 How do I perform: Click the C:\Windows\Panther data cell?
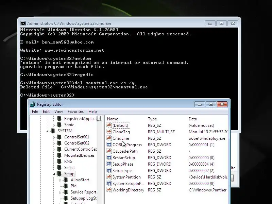tap(207, 190)
